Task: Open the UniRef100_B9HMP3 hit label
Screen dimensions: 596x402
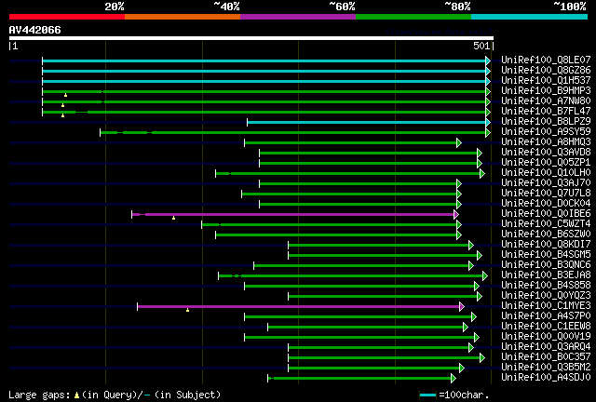Action: (546, 91)
